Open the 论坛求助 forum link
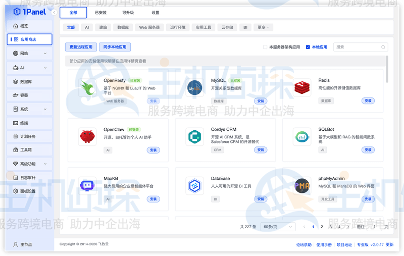This screenshot has height=256, width=404. coord(304,245)
